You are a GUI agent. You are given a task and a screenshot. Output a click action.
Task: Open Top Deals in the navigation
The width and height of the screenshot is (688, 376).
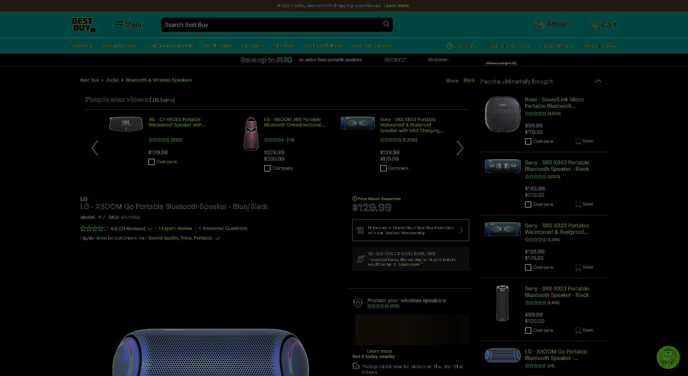pyautogui.click(x=82, y=46)
